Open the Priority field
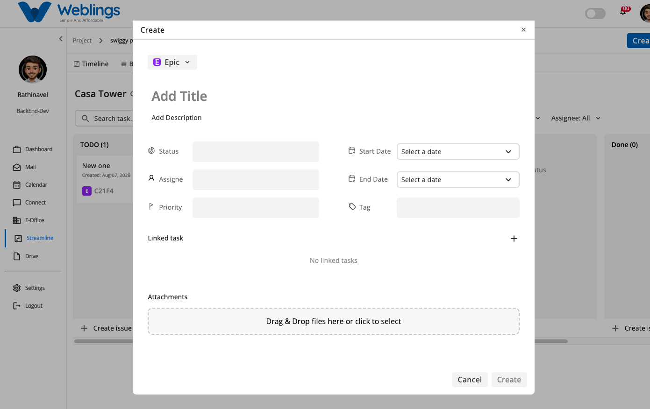 256,208
